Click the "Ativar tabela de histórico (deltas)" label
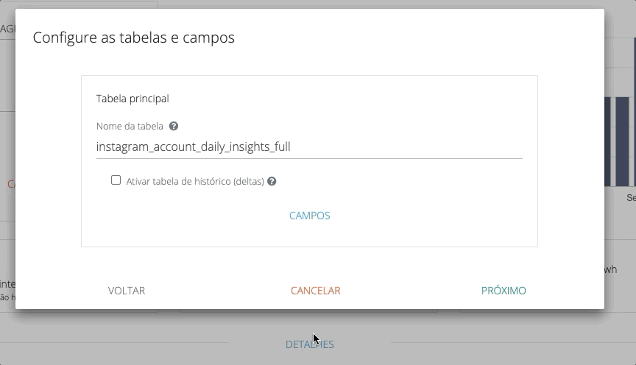The image size is (636, 365). coord(195,181)
